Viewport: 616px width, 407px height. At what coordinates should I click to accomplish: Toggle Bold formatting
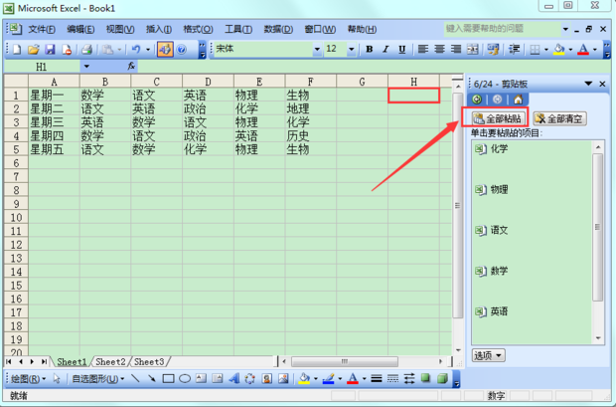(x=370, y=49)
